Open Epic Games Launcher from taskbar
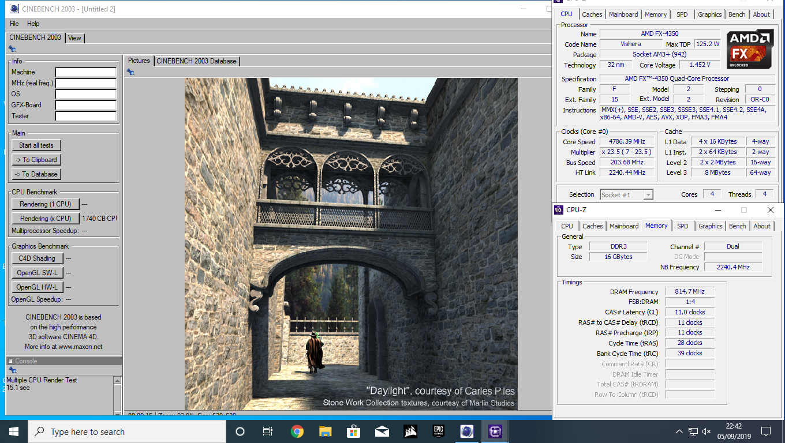 (438, 431)
